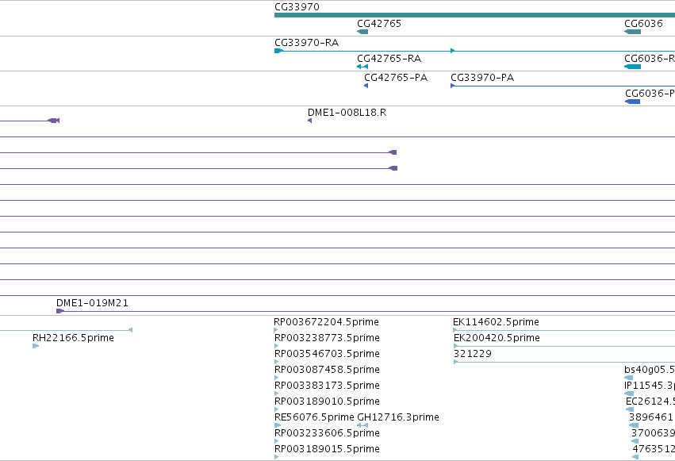Click the RP003238773.5prime label
This screenshot has height=461, width=675.
point(327,337)
